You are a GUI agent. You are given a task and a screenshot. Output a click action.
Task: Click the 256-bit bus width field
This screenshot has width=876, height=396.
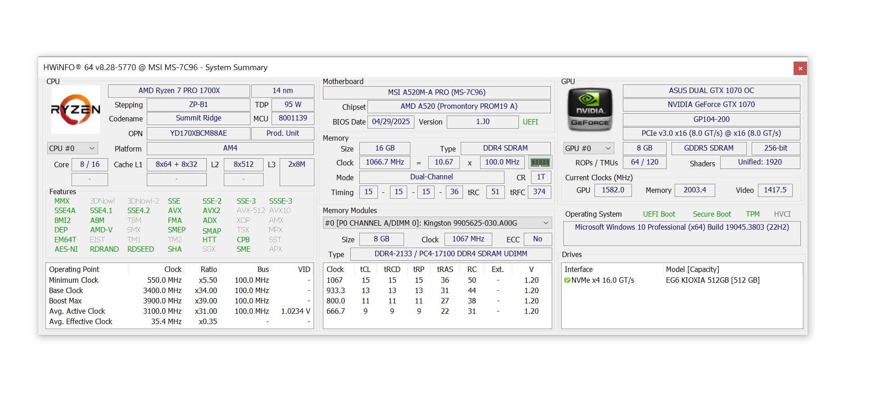click(776, 148)
